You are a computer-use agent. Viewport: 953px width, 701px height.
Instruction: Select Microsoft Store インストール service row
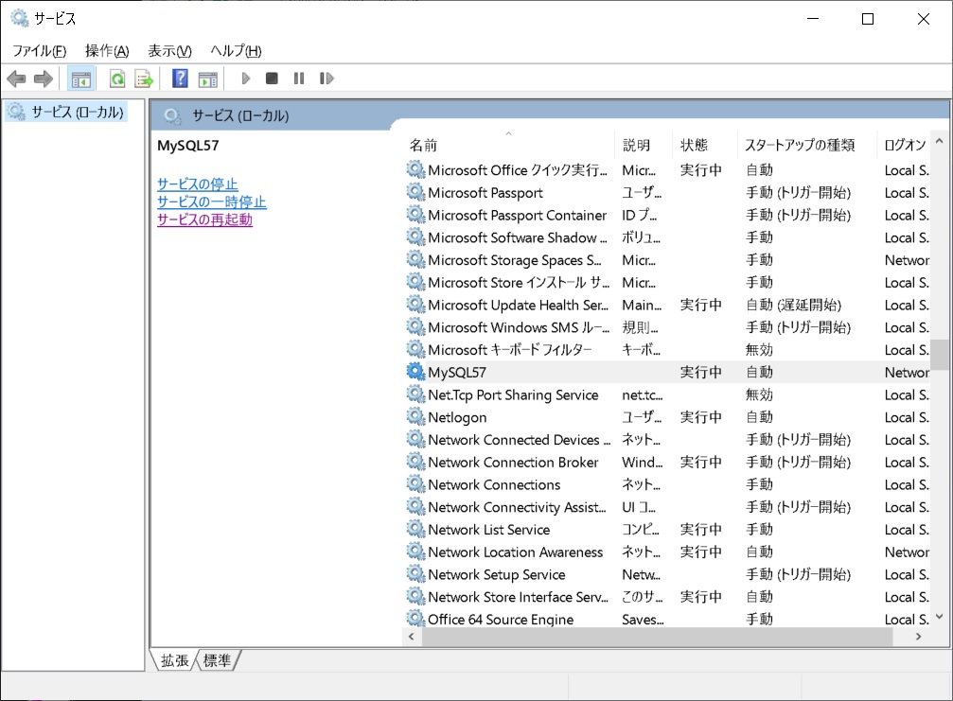(667, 283)
